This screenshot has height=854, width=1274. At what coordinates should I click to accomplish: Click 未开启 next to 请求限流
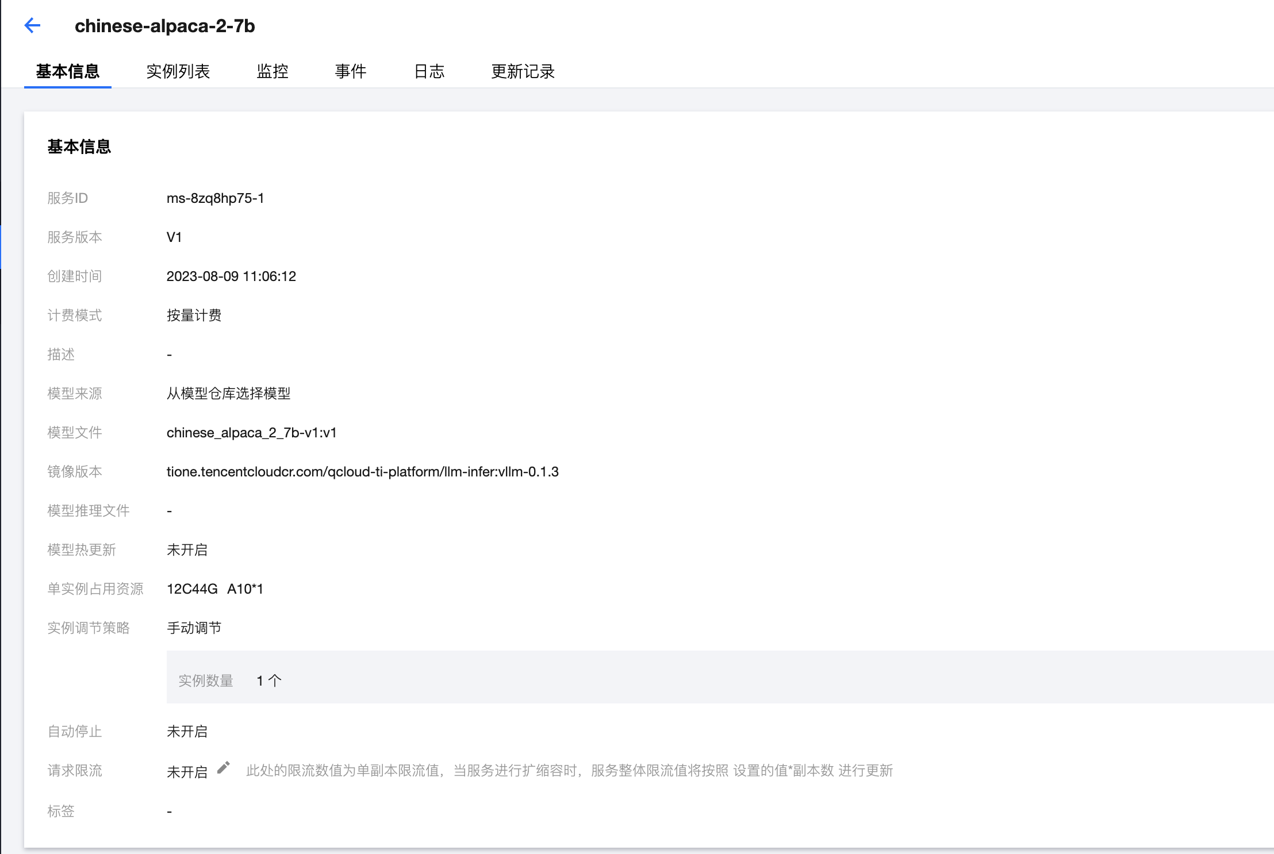click(x=187, y=771)
